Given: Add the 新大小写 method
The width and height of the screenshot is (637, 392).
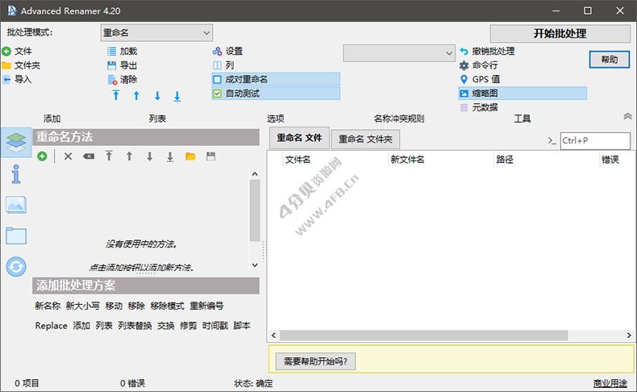Looking at the screenshot, I should click(x=83, y=306).
